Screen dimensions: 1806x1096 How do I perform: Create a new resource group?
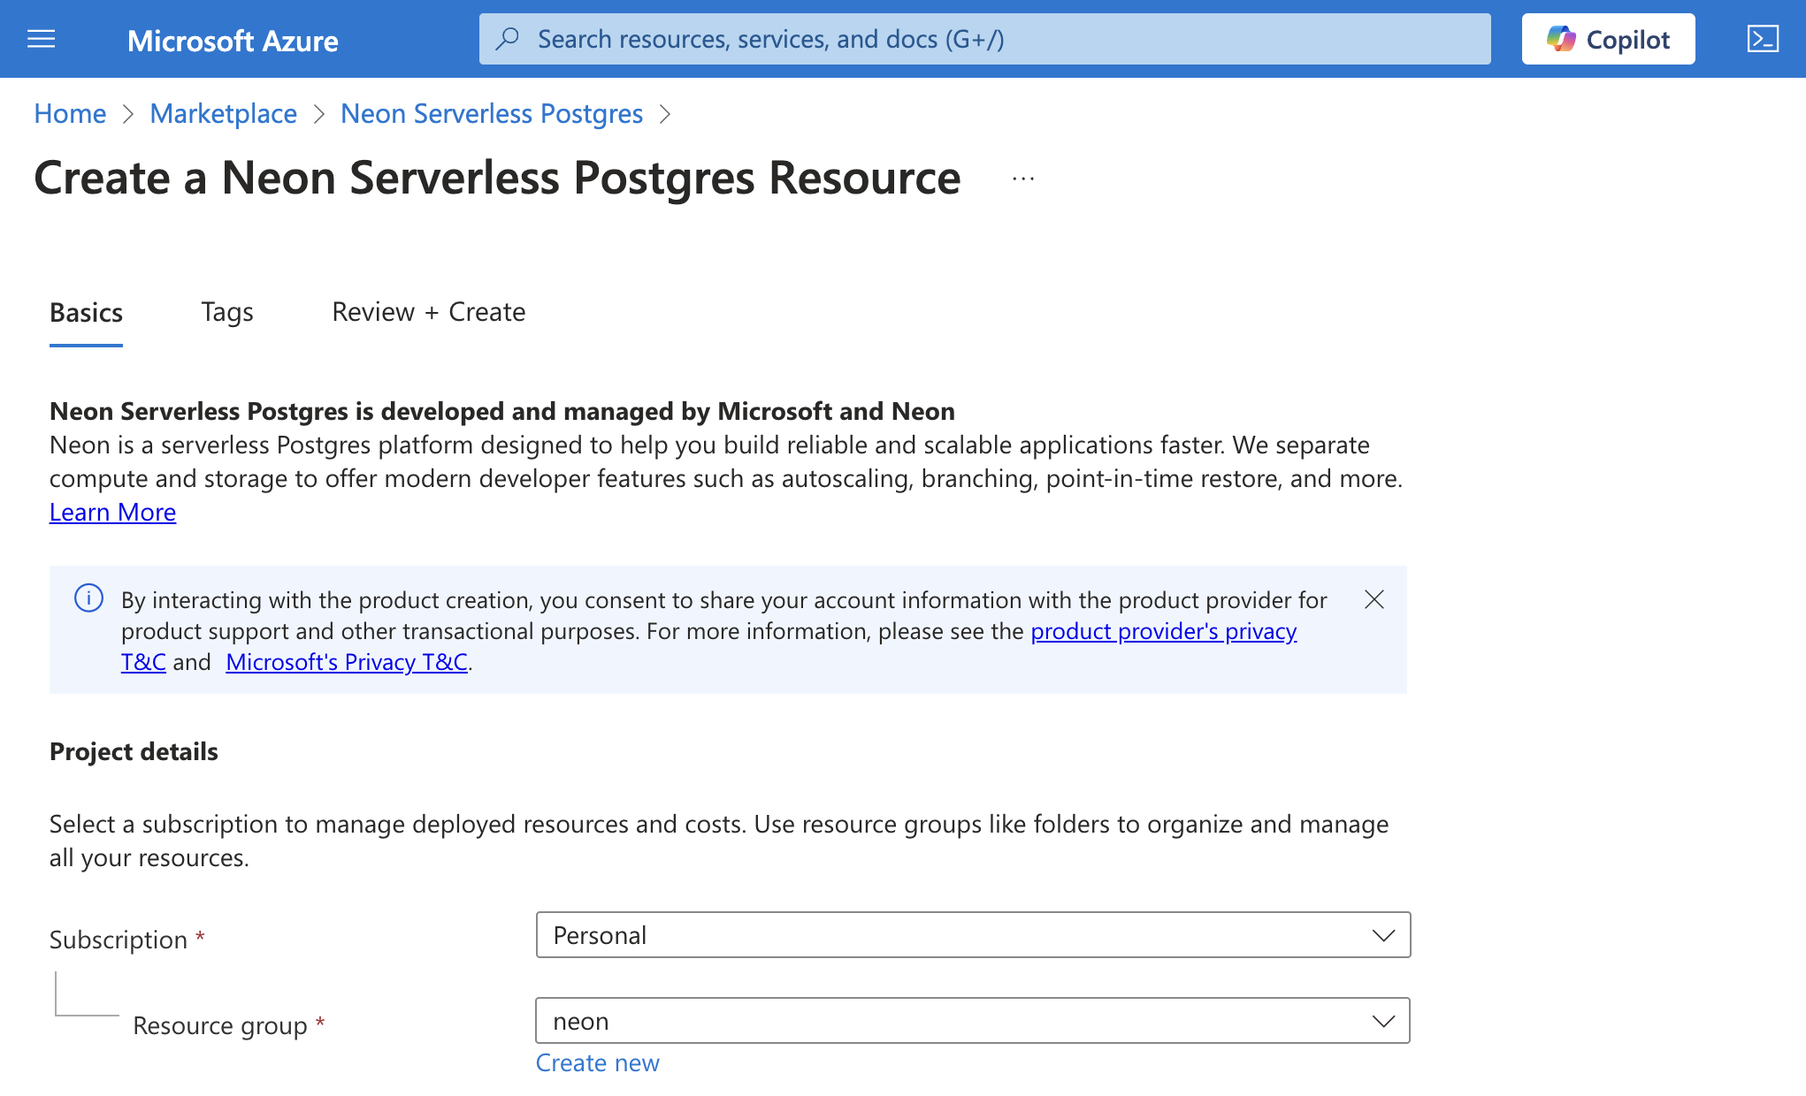(597, 1062)
